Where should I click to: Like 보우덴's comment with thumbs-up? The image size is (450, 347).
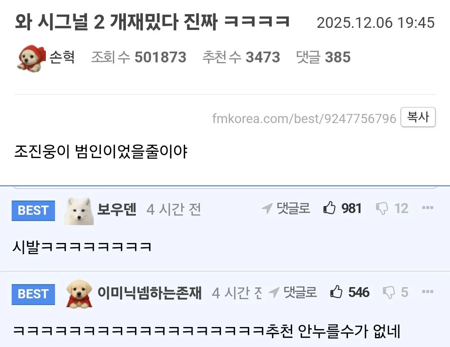click(329, 208)
